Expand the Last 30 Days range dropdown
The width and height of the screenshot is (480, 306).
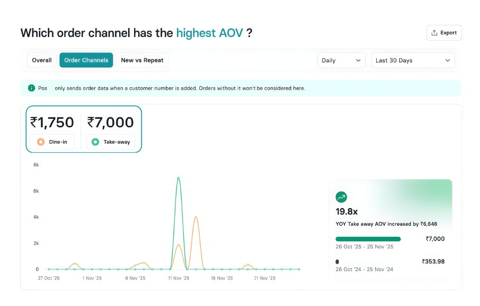coord(413,60)
